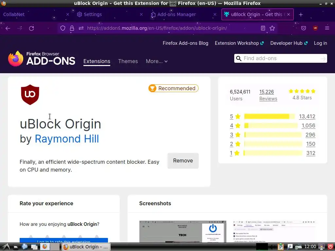Close the uBlock Origin tab
The width and height of the screenshot is (335, 251).
(289, 14)
